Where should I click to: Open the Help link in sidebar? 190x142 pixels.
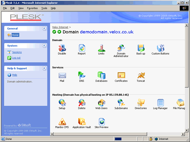[15, 75]
